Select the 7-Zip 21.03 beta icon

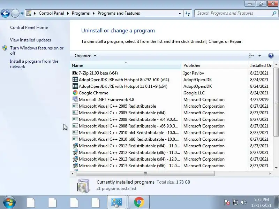(75, 73)
